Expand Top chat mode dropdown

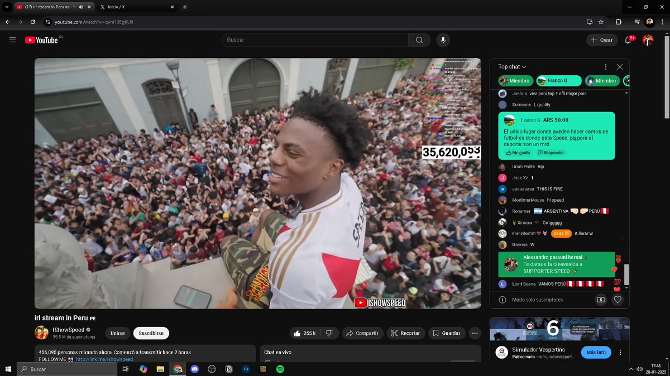pyautogui.click(x=513, y=67)
